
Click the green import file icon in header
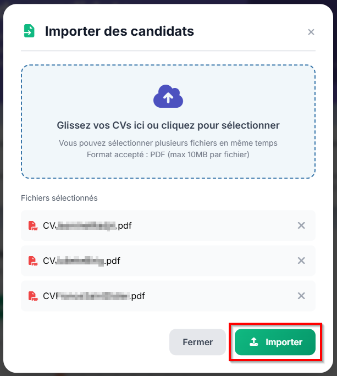[x=29, y=31]
